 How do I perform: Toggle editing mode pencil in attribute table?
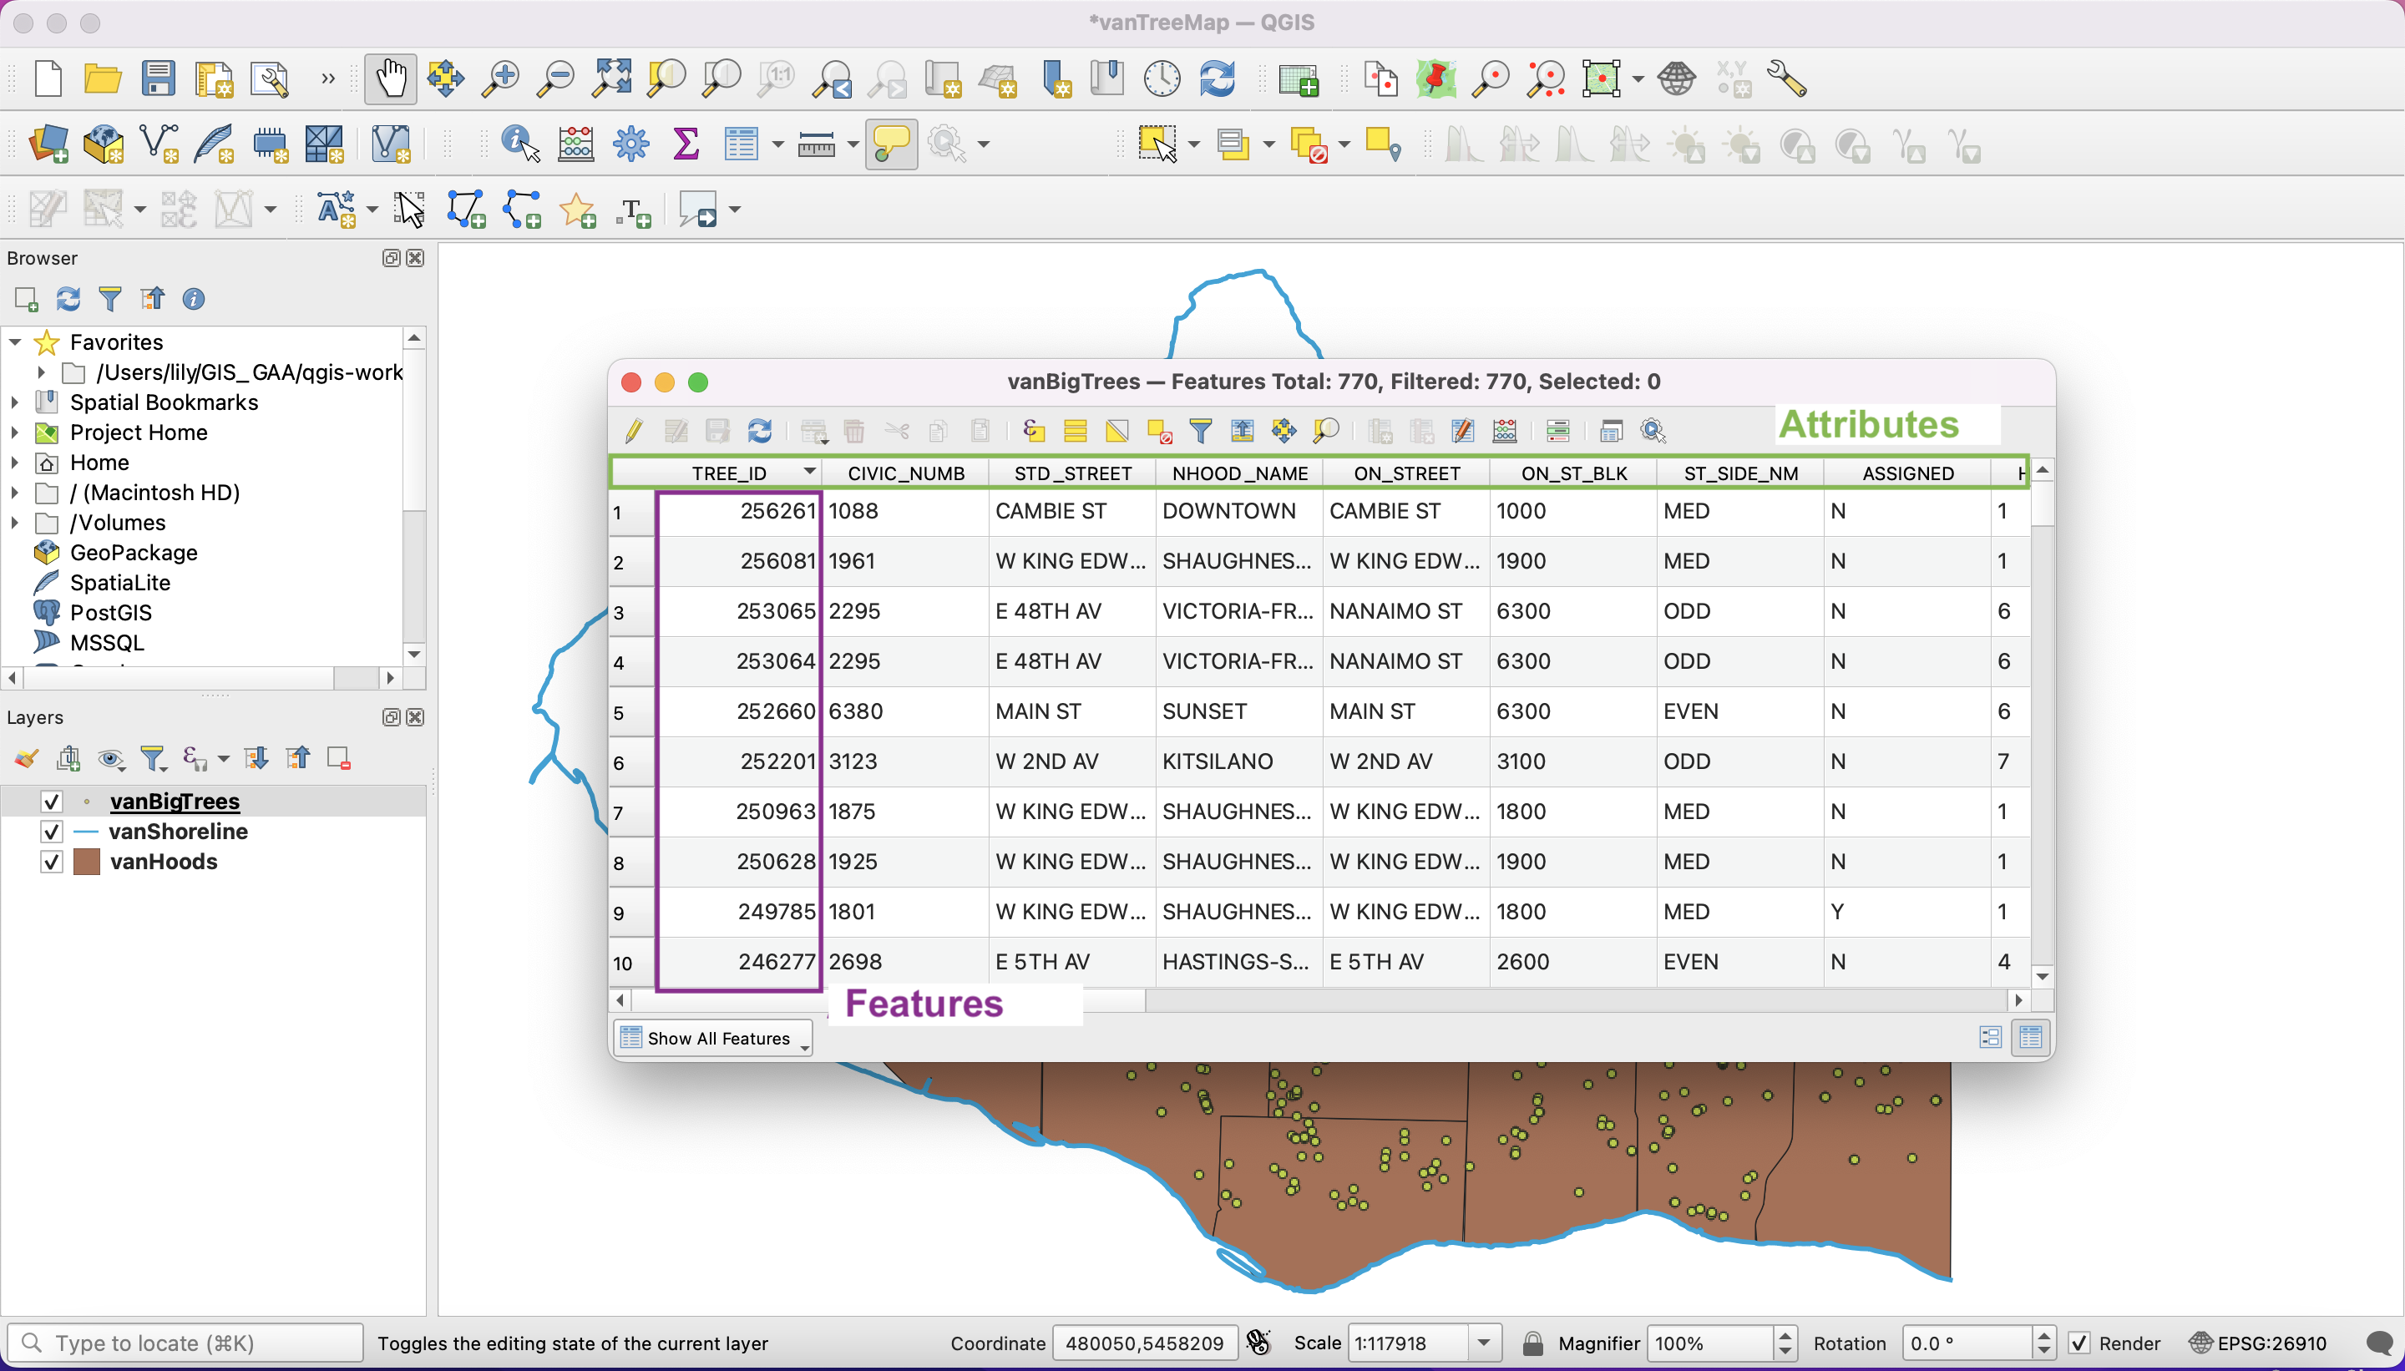pos(634,432)
